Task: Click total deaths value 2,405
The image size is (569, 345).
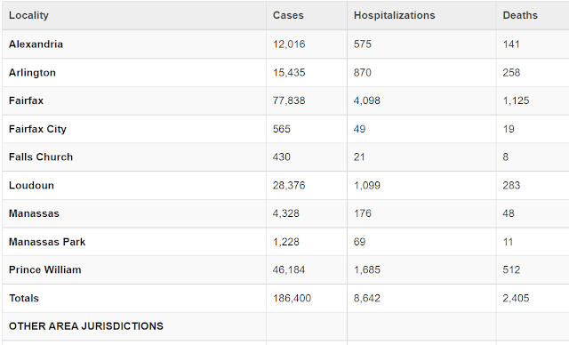Action: (x=516, y=298)
